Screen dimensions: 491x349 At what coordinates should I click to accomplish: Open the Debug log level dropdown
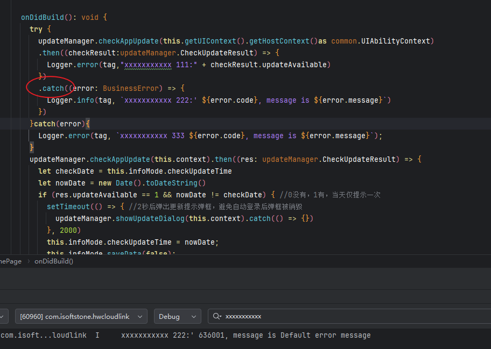(177, 317)
